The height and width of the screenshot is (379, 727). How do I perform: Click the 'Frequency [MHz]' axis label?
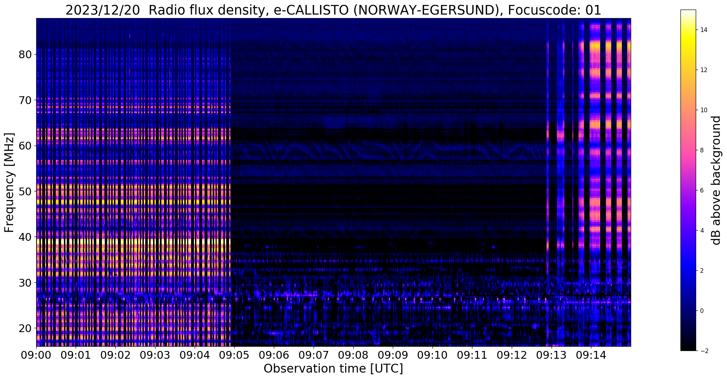pyautogui.click(x=10, y=183)
